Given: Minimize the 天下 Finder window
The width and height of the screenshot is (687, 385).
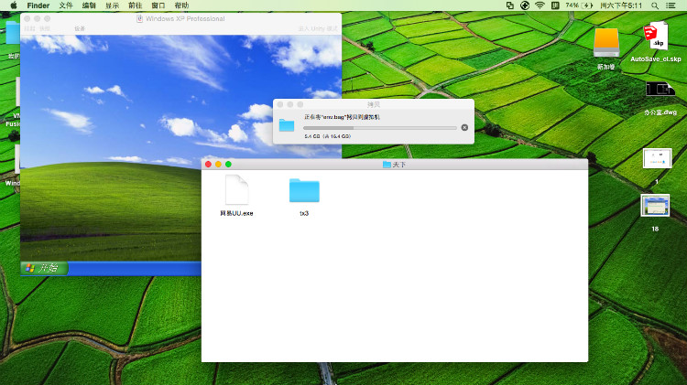Looking at the screenshot, I should [218, 164].
